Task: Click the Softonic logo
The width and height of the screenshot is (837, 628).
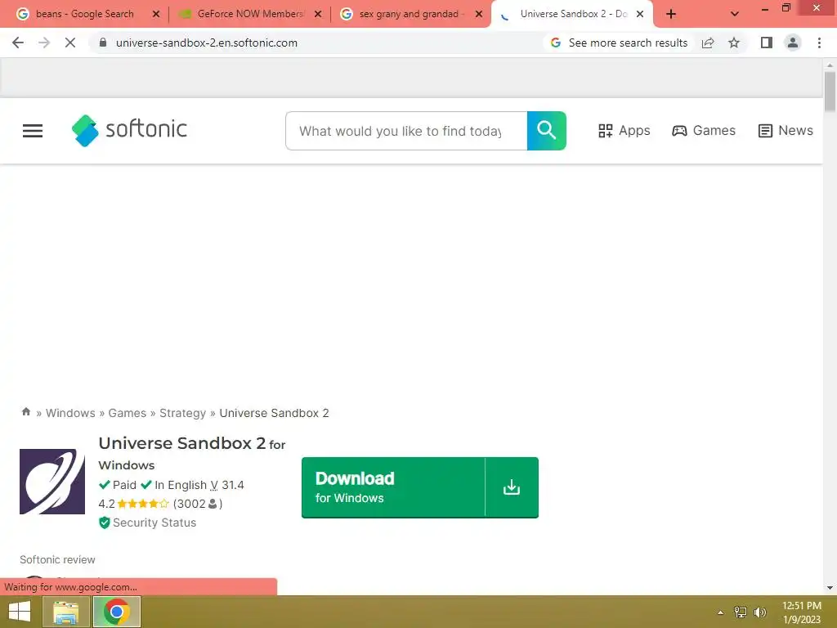Action: 129,130
